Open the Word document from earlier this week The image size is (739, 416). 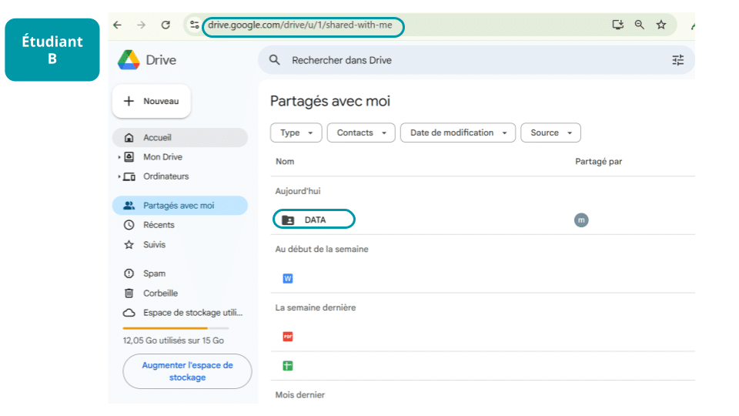(288, 279)
